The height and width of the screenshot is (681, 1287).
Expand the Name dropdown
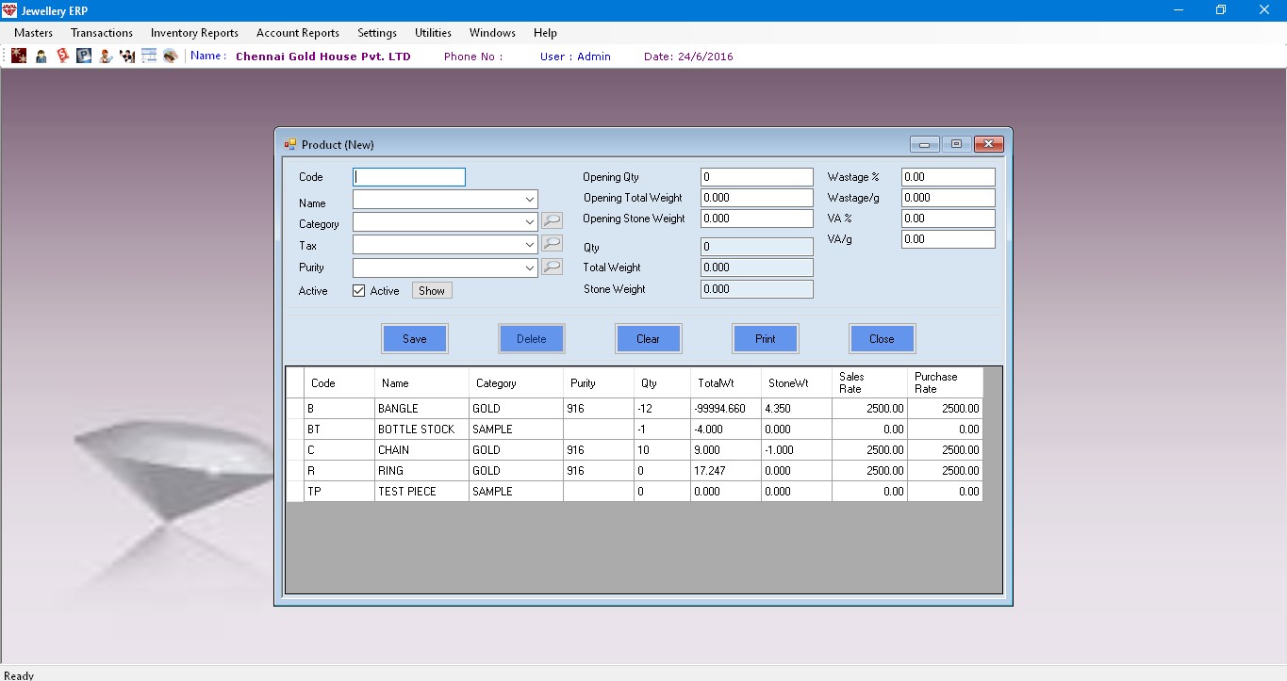pyautogui.click(x=530, y=200)
